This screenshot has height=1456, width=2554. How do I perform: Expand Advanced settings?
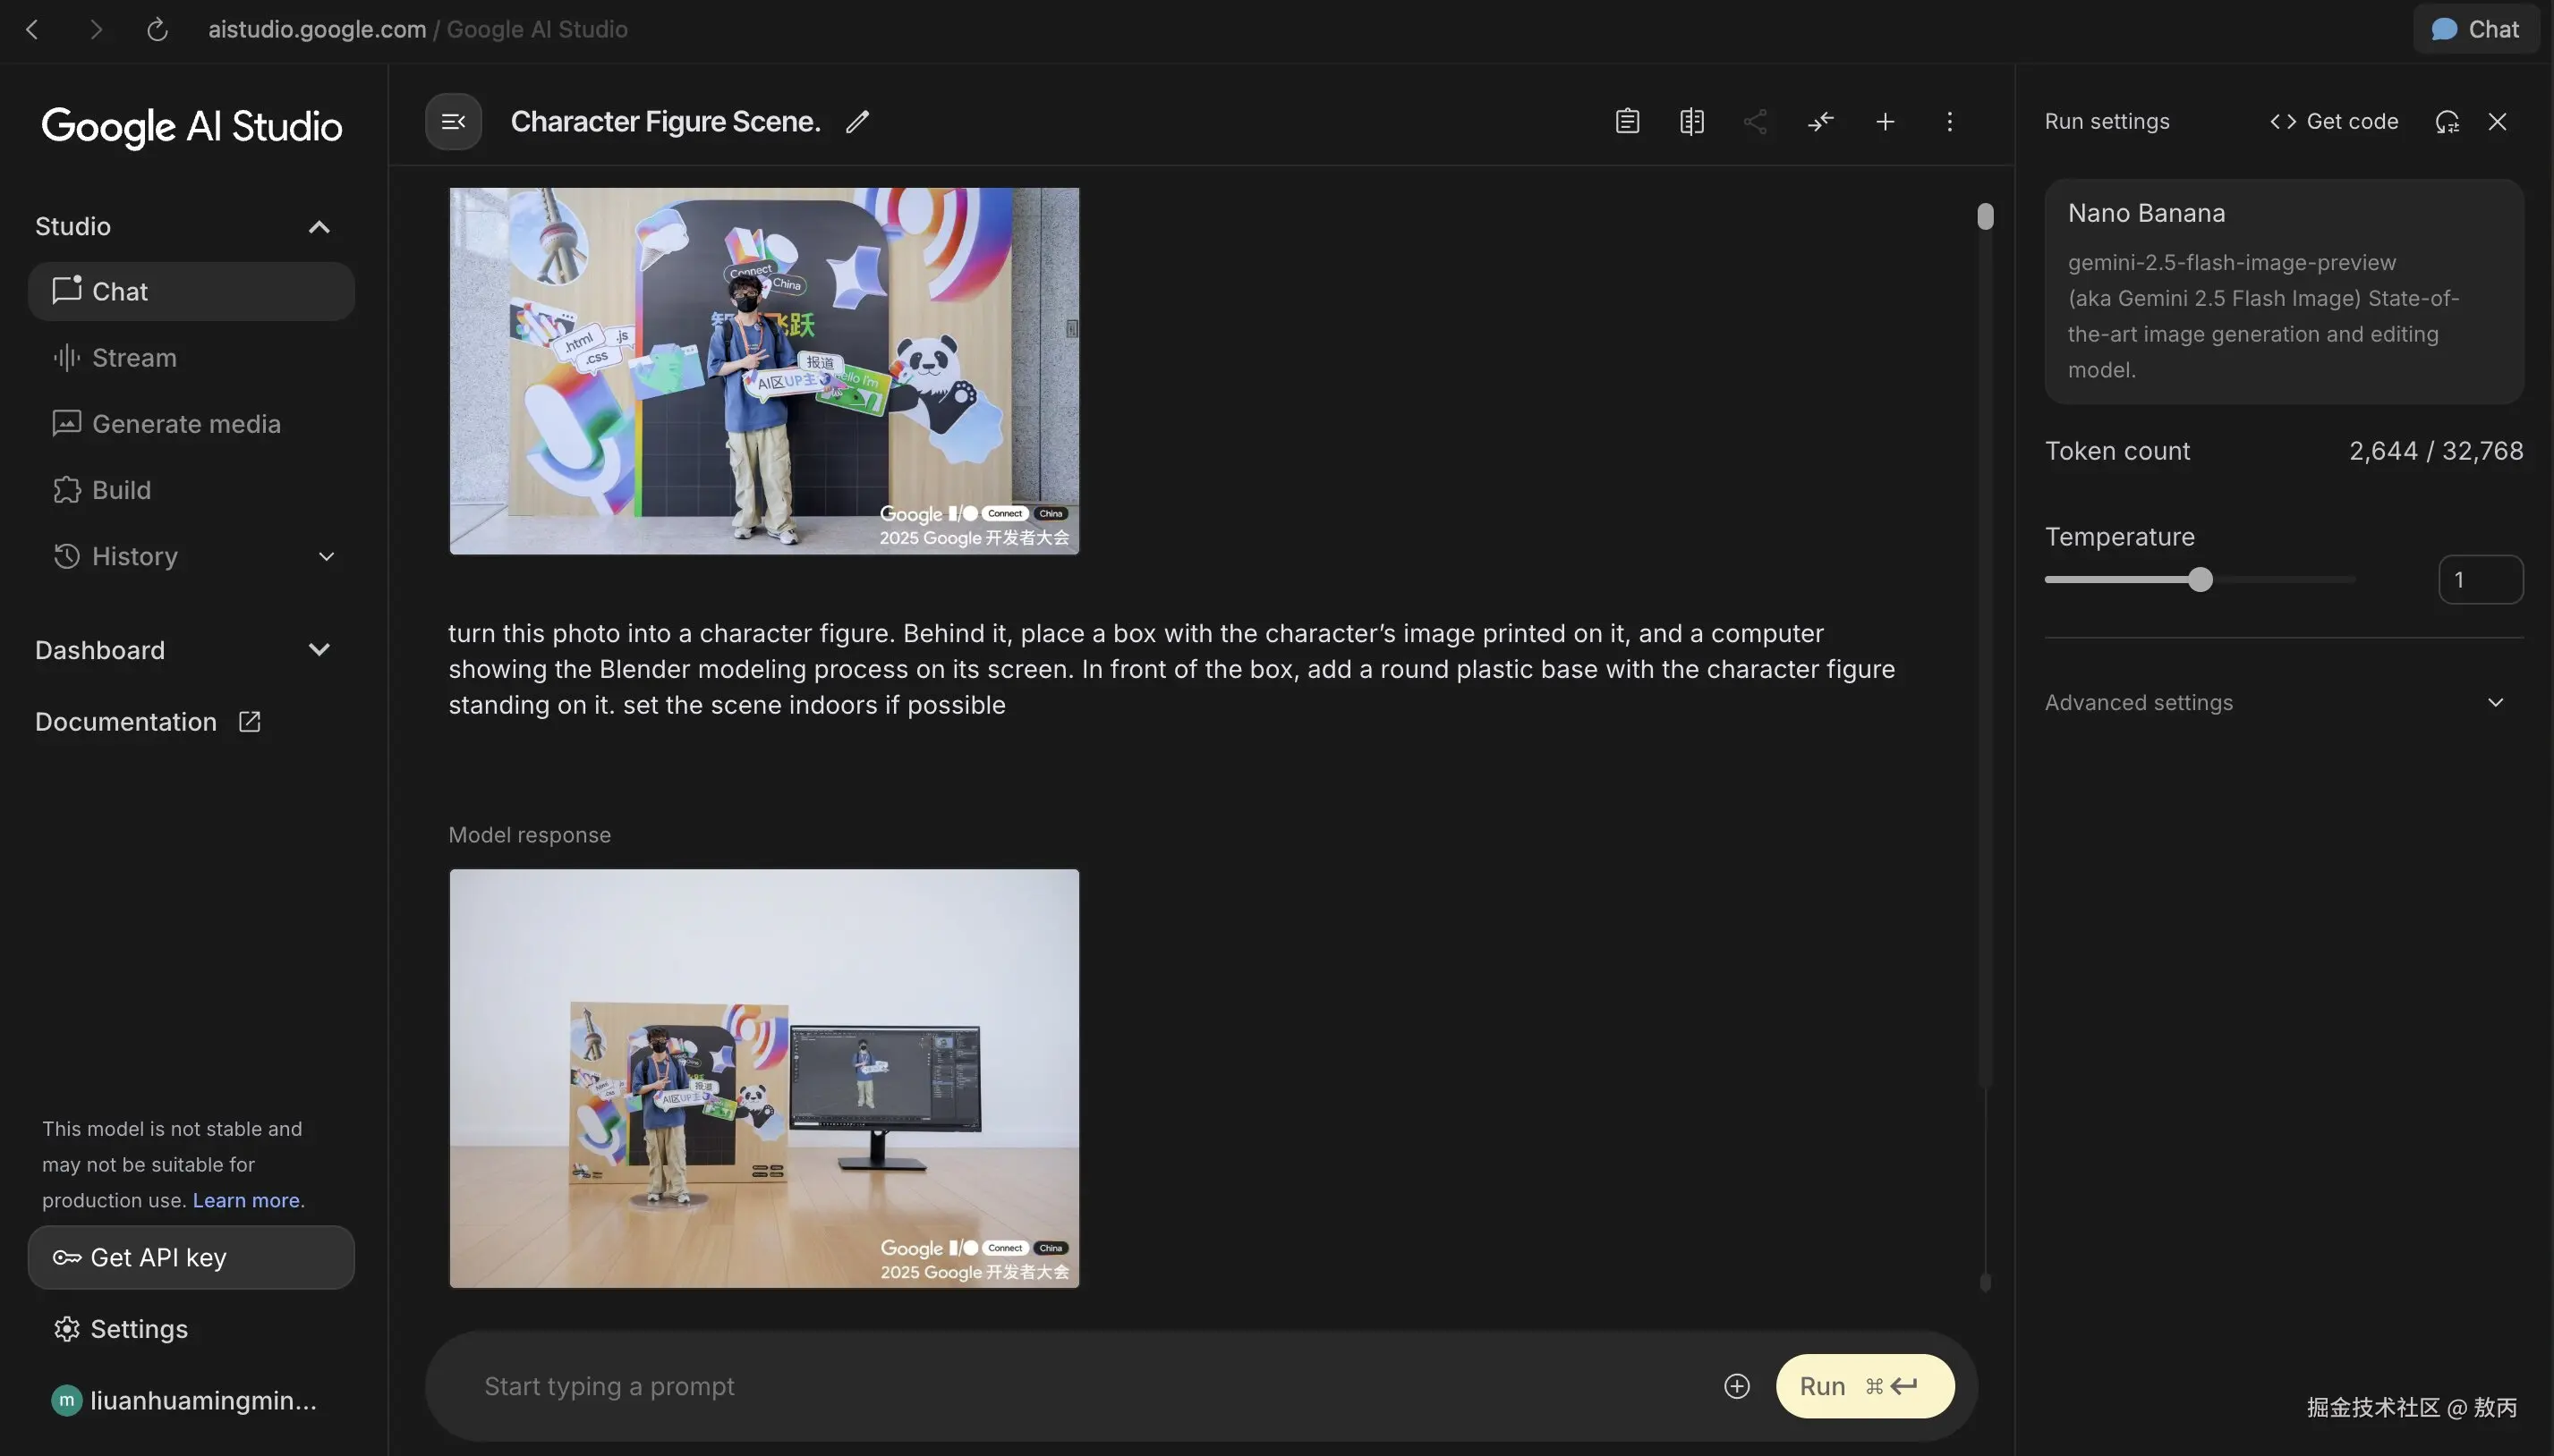[x=2495, y=703]
